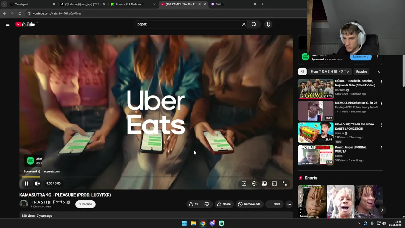This screenshot has height=228, width=405.
Task: Open player settings gear
Action: (x=254, y=183)
